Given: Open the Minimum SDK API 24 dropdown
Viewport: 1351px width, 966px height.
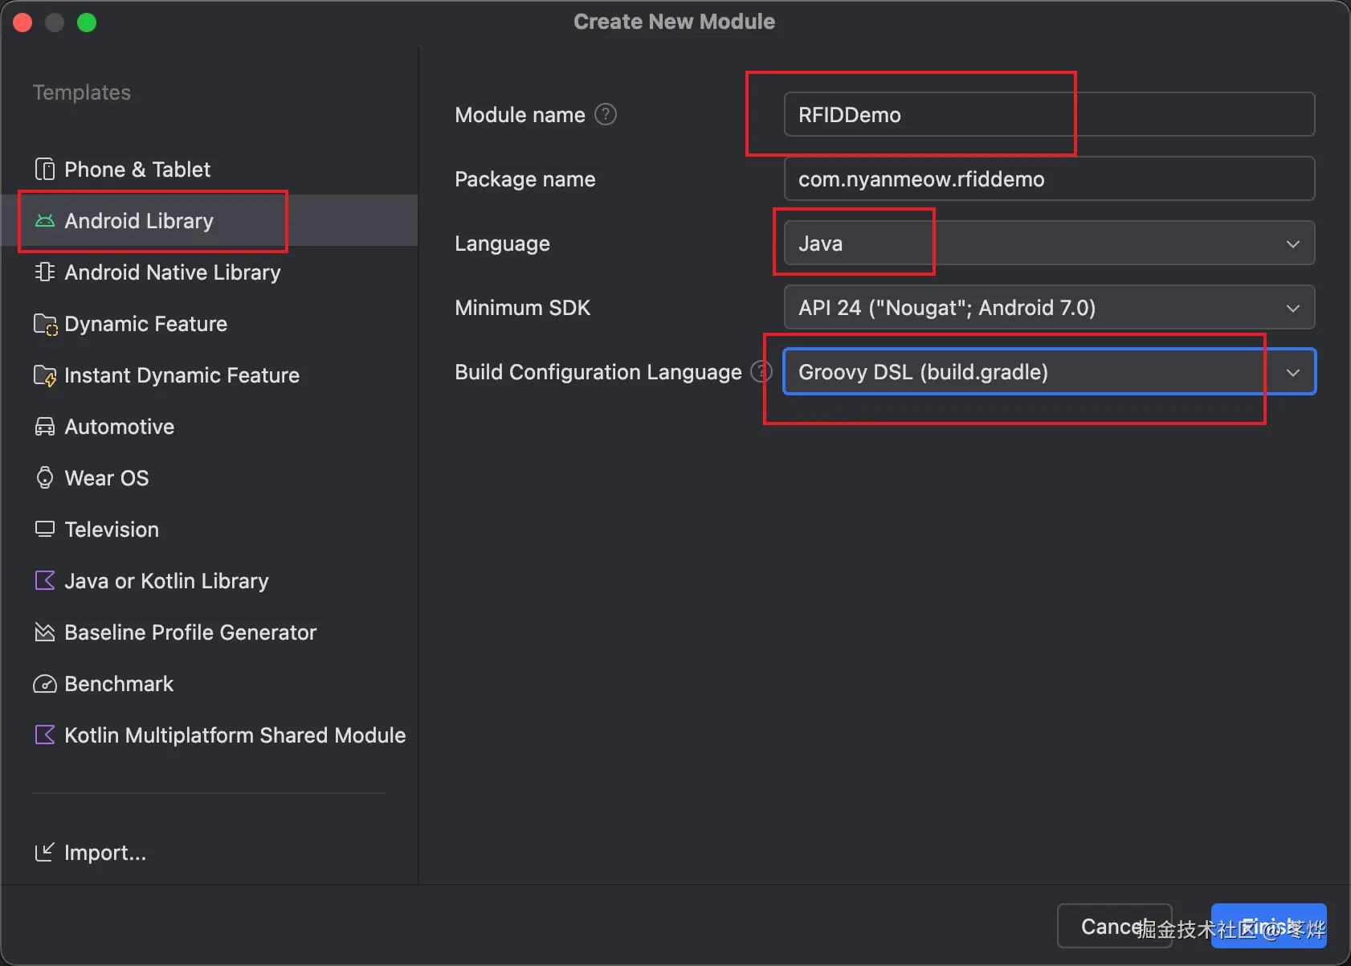Looking at the screenshot, I should click(1049, 308).
